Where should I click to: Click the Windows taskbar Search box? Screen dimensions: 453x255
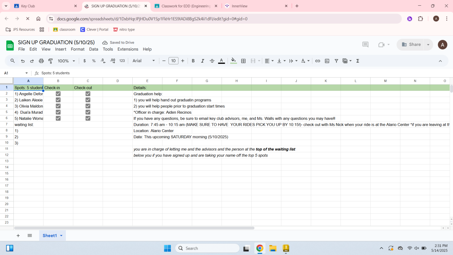[x=207, y=248]
